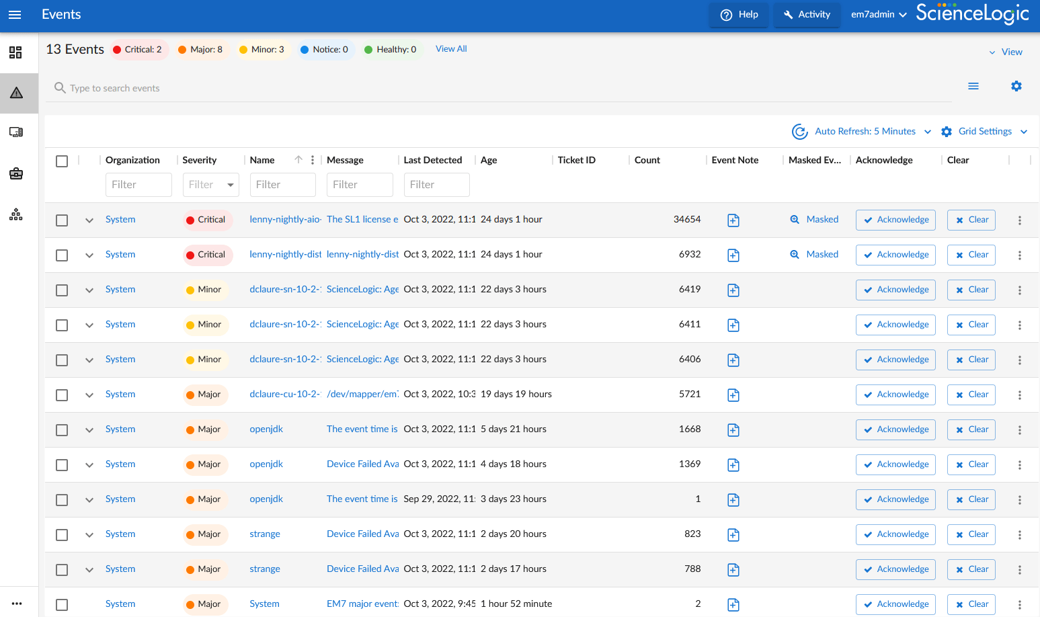Image resolution: width=1040 pixels, height=617 pixels.
Task: Select checkbox for event with count 6406
Action: 62,360
